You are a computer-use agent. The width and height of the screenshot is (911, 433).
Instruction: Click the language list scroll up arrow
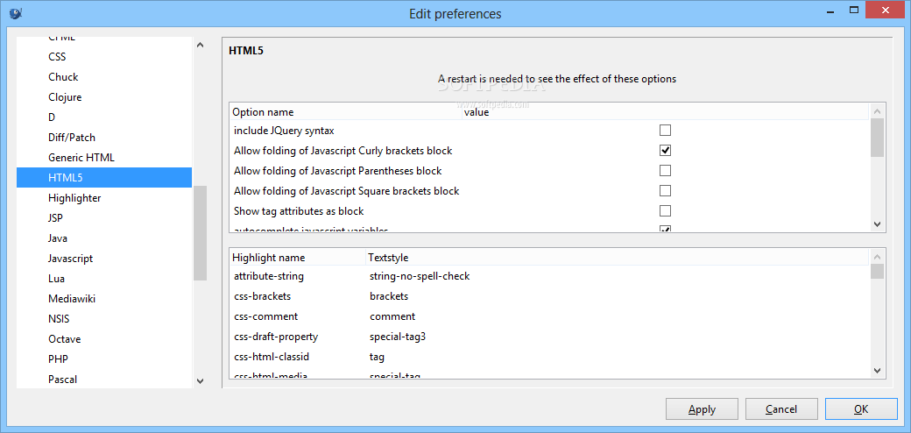pos(200,45)
